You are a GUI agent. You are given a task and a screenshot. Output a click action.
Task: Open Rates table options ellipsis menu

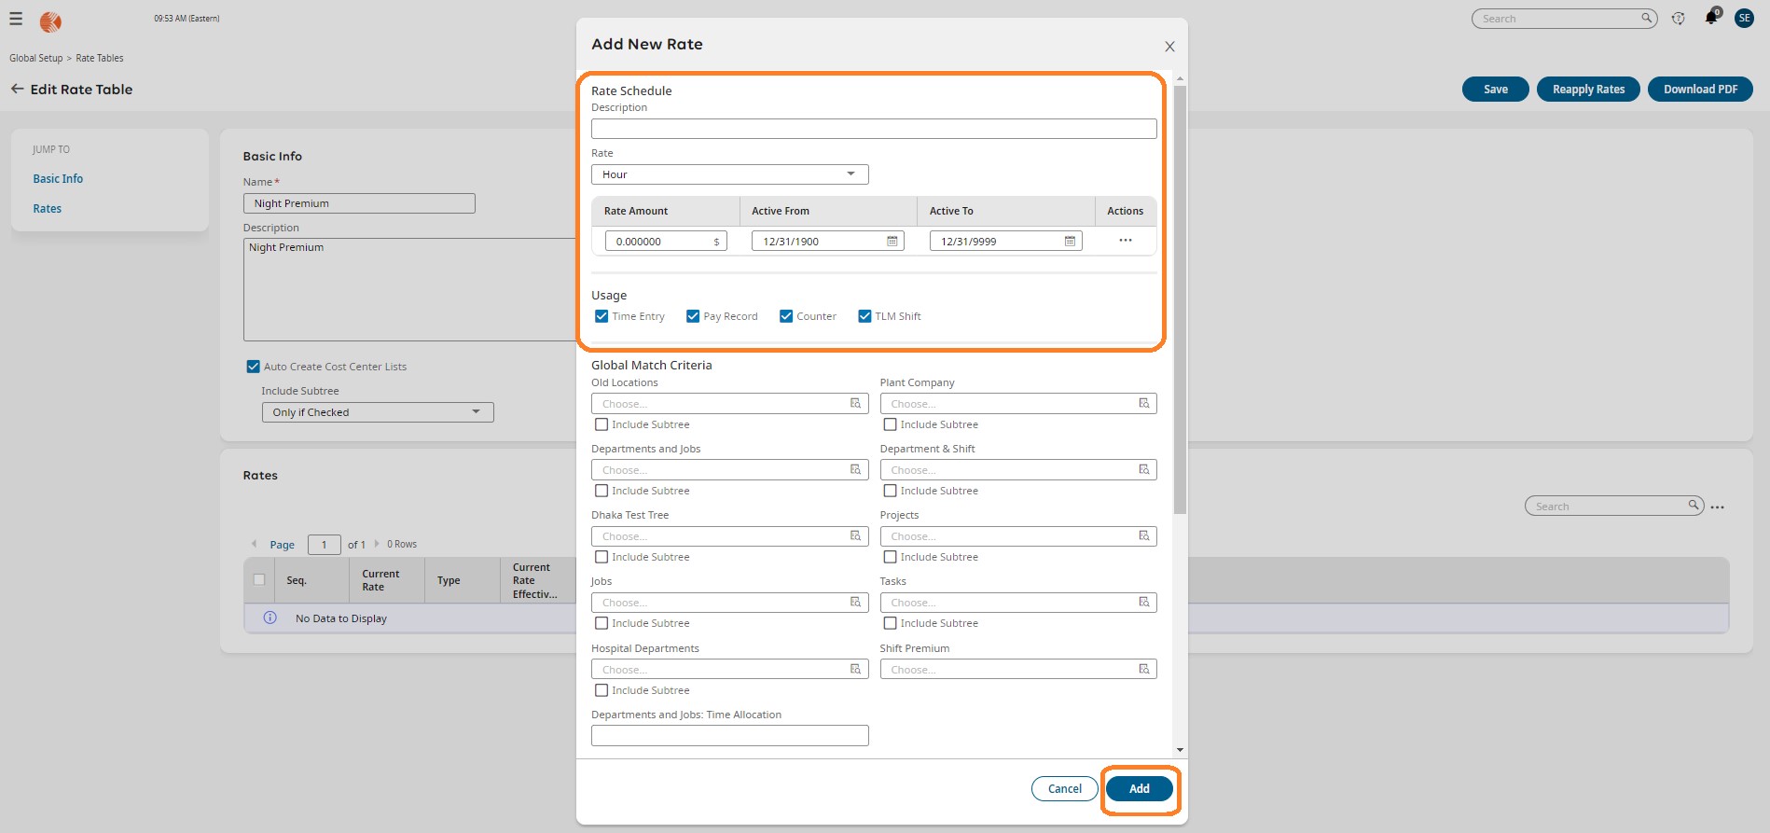pos(1718,507)
